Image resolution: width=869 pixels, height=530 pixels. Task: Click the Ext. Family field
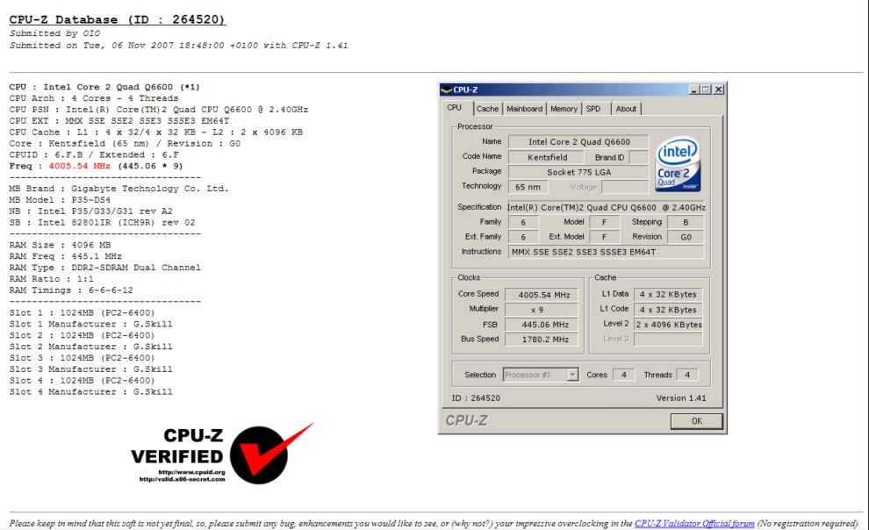523,237
